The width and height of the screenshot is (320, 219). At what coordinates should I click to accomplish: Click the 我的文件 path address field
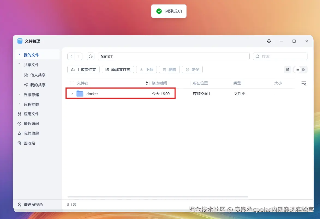pyautogui.click(x=174, y=56)
